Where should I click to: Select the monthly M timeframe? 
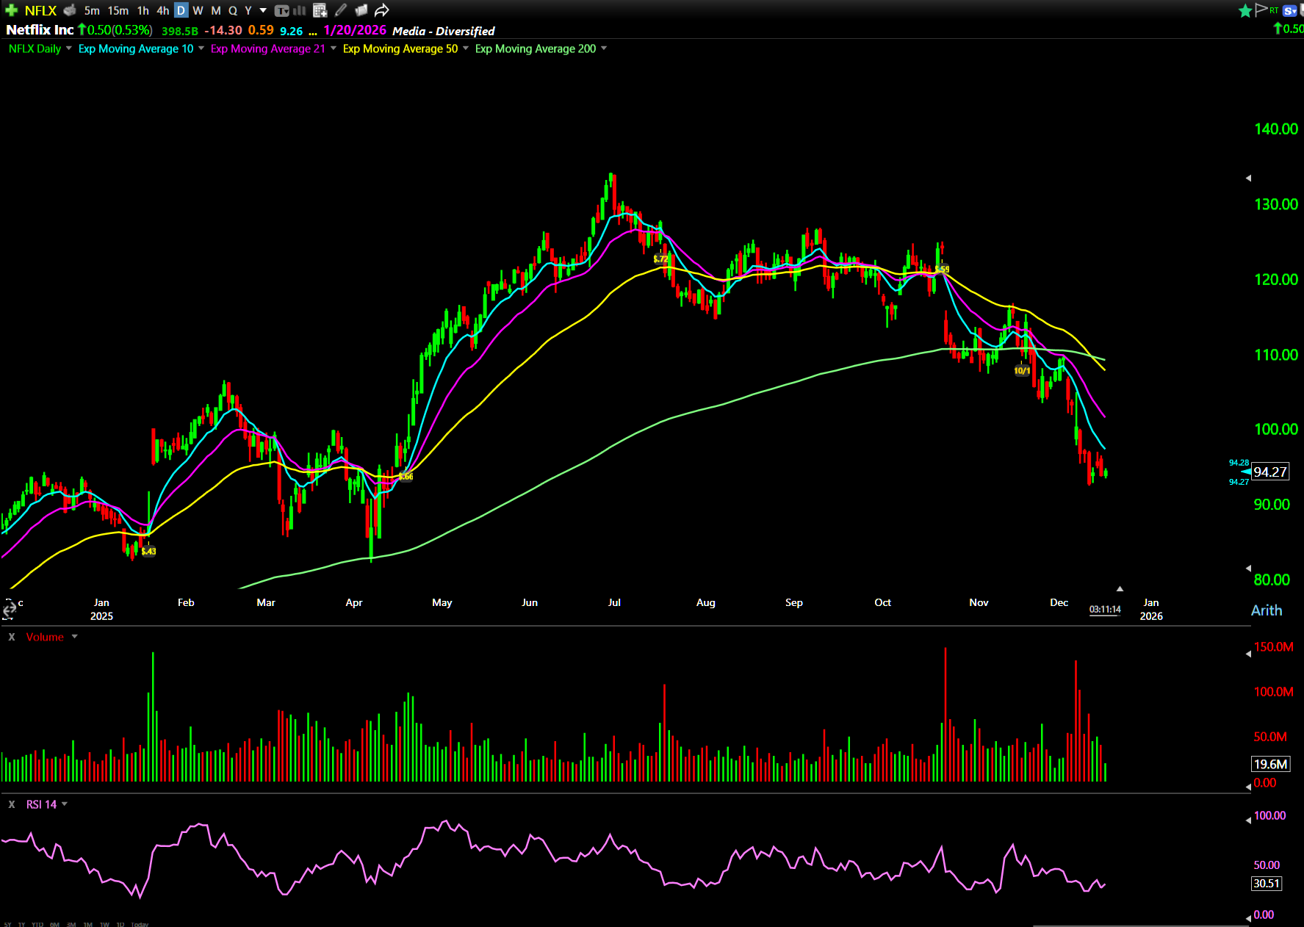[x=215, y=10]
